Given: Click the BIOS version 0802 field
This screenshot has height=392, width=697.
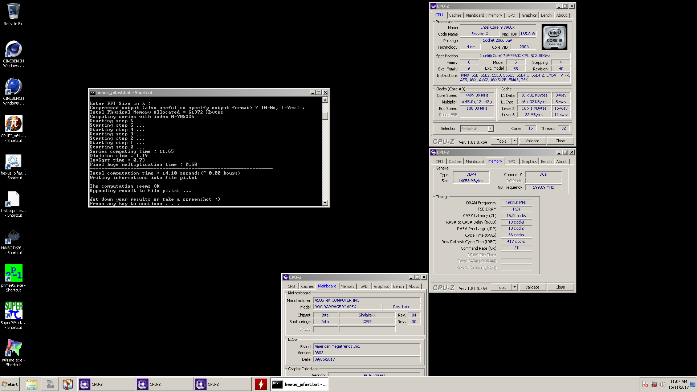Looking at the screenshot, I should [367, 353].
